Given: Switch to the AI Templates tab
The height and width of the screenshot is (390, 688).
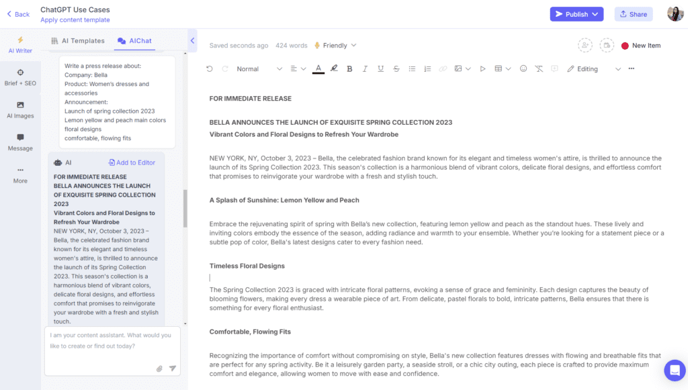Looking at the screenshot, I should (x=78, y=41).
